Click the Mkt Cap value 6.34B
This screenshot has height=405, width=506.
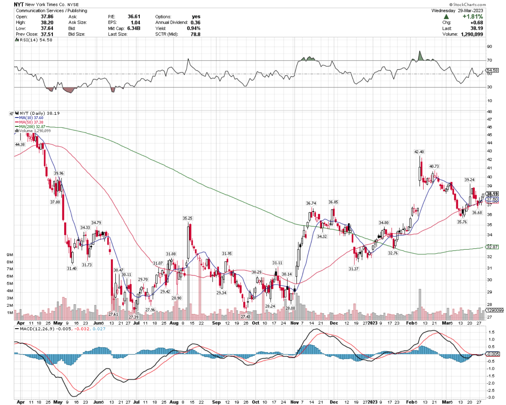[x=134, y=28]
